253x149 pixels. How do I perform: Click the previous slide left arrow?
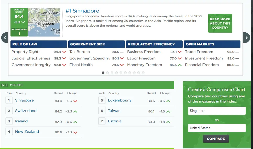(x=4, y=38)
